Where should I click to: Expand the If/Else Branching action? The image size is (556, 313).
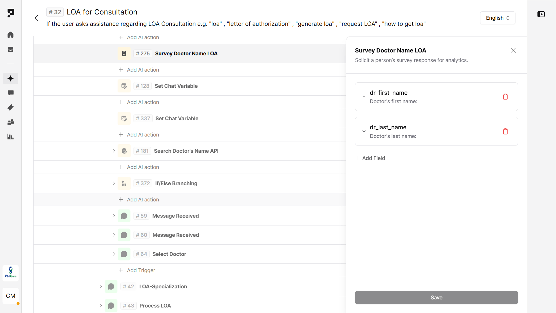coord(114,183)
